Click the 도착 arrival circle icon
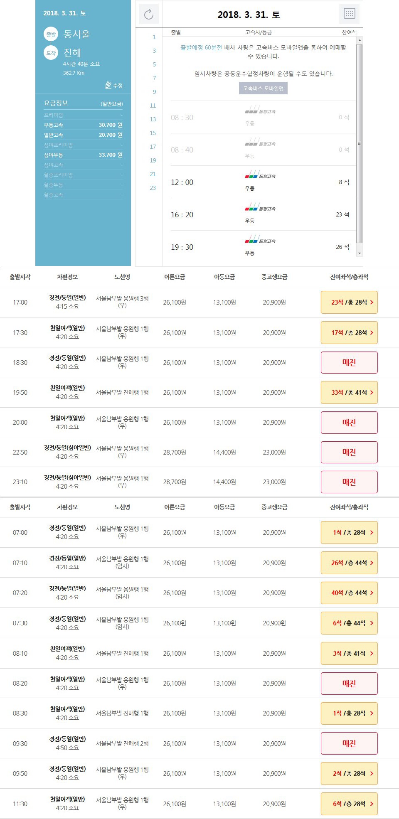399x819 pixels. 51,53
